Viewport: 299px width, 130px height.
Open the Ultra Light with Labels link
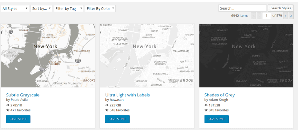coord(127,95)
